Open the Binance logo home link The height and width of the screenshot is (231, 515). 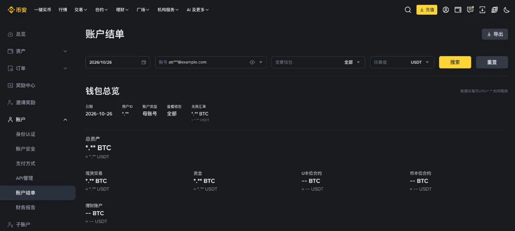[17, 10]
